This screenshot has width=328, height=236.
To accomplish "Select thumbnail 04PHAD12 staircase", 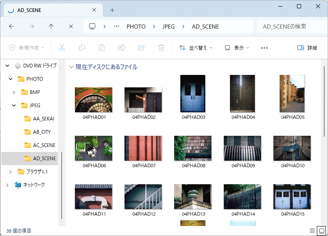I will tap(143, 197).
